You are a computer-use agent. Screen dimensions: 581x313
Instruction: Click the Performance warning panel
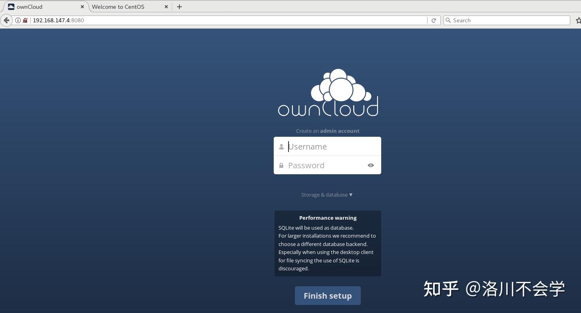point(328,243)
